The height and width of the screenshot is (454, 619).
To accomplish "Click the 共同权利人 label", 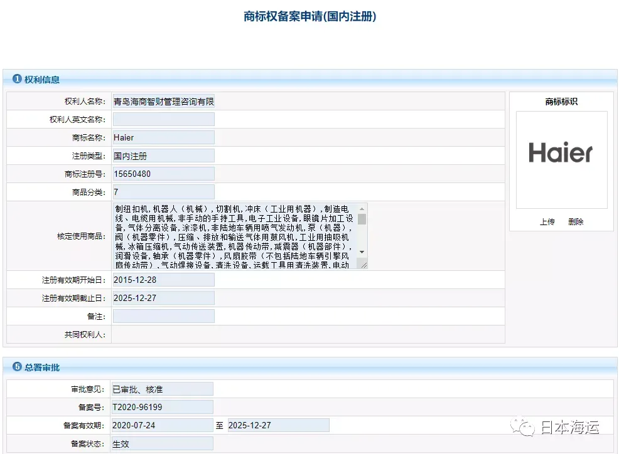I will [x=85, y=334].
